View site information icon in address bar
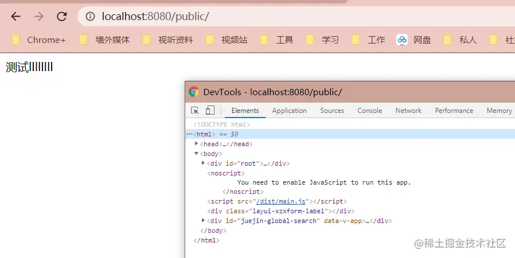515x258 pixels. (x=90, y=16)
